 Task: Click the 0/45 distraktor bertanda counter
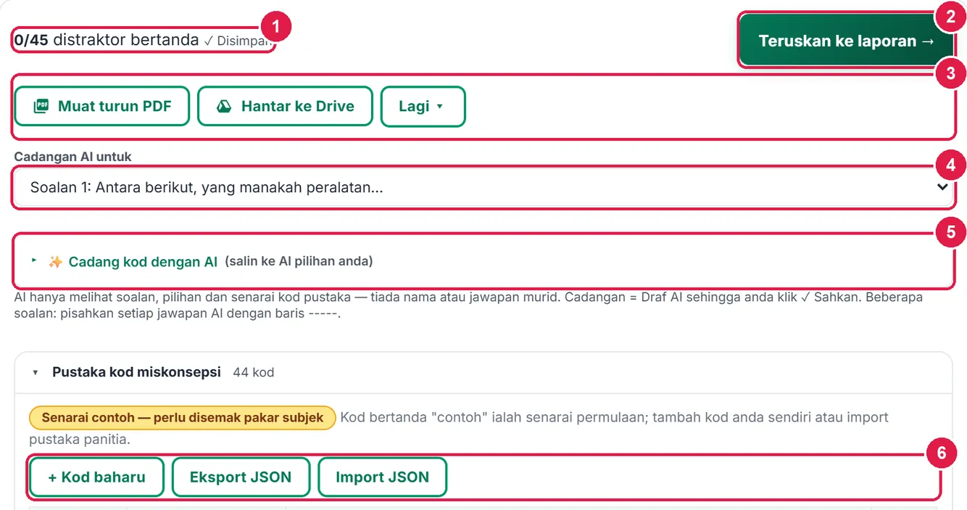[107, 40]
